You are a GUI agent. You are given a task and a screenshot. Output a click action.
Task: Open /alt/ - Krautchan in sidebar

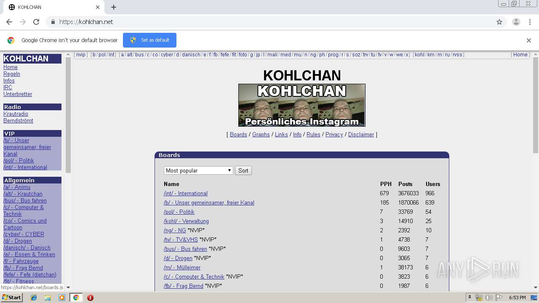[23, 194]
